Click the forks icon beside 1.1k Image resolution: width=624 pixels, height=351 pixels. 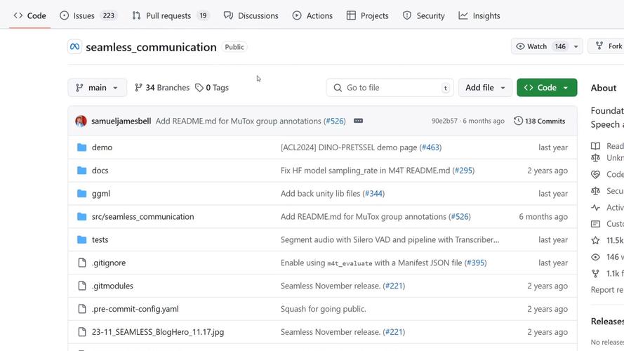click(x=595, y=273)
